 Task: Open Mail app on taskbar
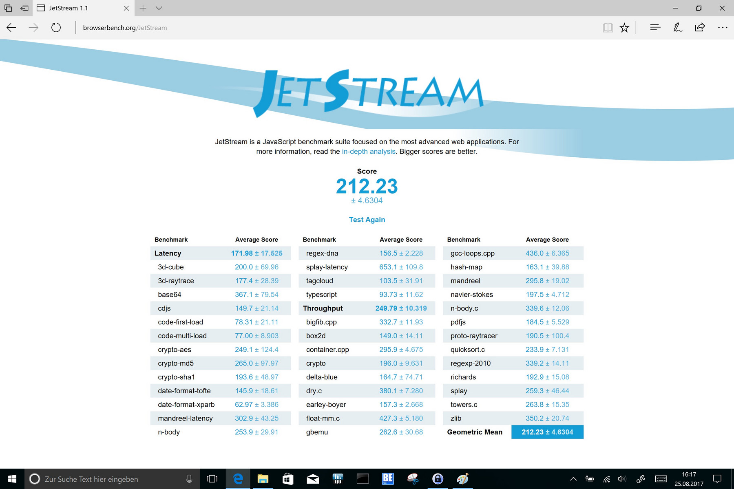click(x=313, y=479)
